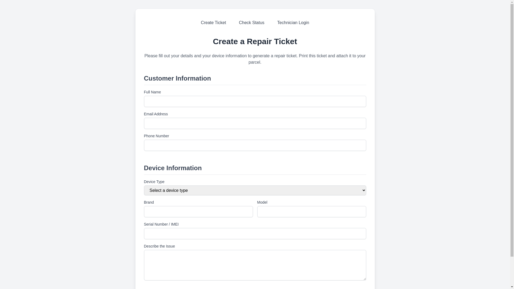Select the Serial Number / IMEI field
514x289 pixels.
coord(255,234)
